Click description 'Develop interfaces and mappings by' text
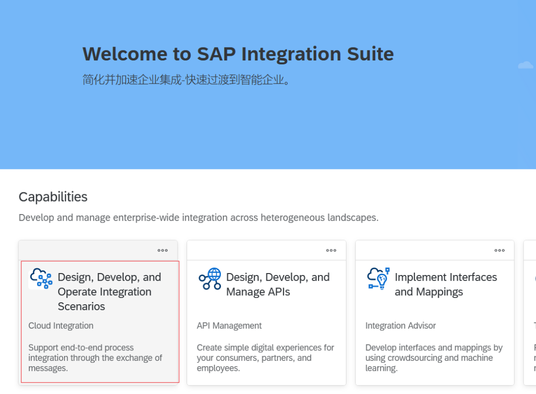 click(x=434, y=358)
